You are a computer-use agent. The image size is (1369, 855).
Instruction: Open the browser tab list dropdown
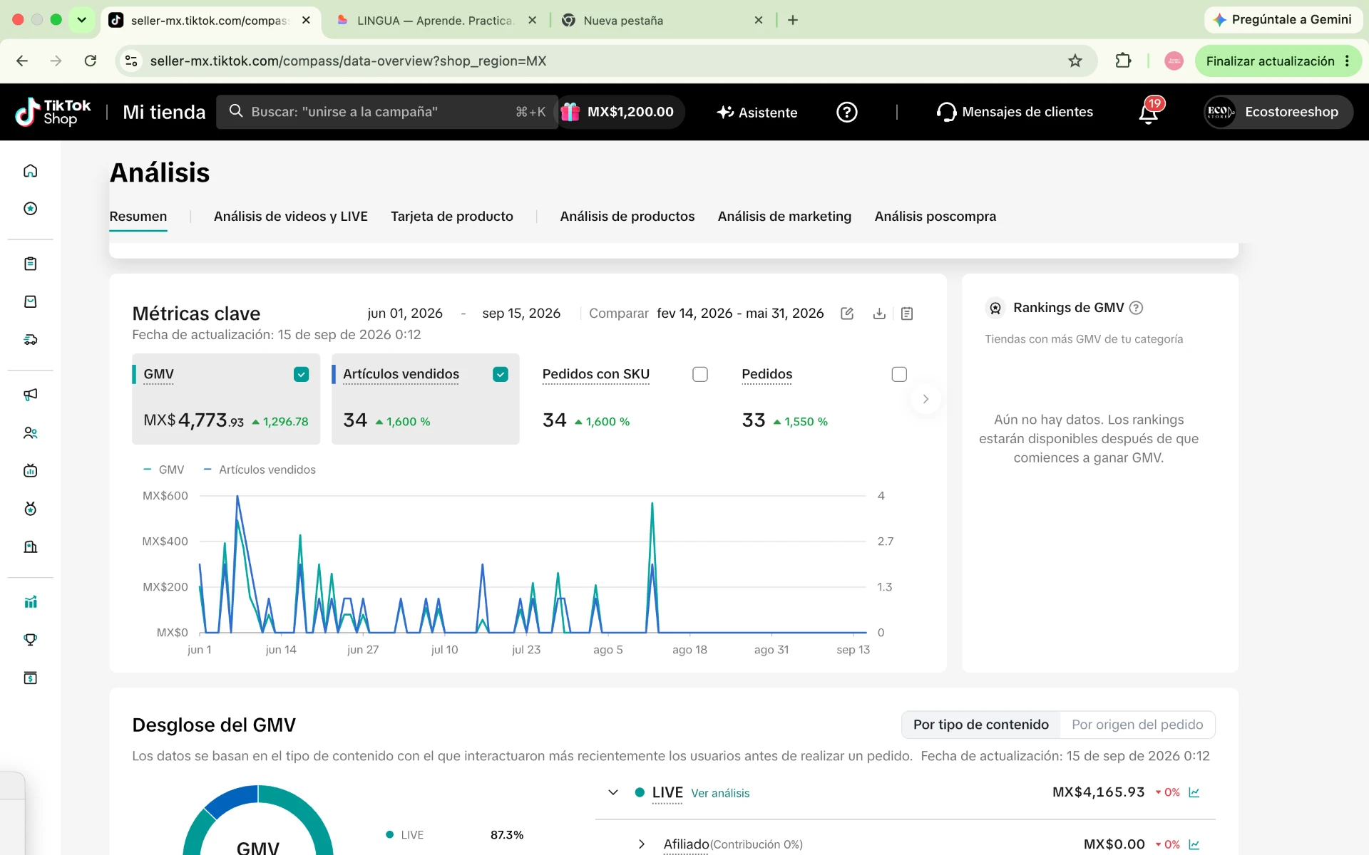(x=81, y=20)
